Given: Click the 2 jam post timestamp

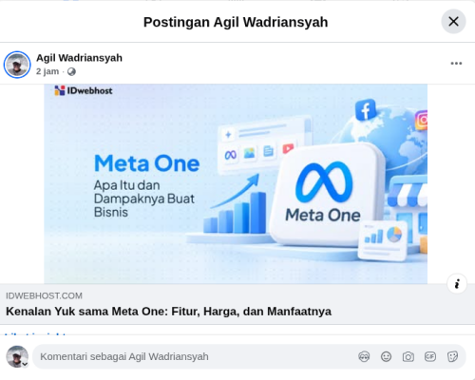Looking at the screenshot, I should pos(47,71).
